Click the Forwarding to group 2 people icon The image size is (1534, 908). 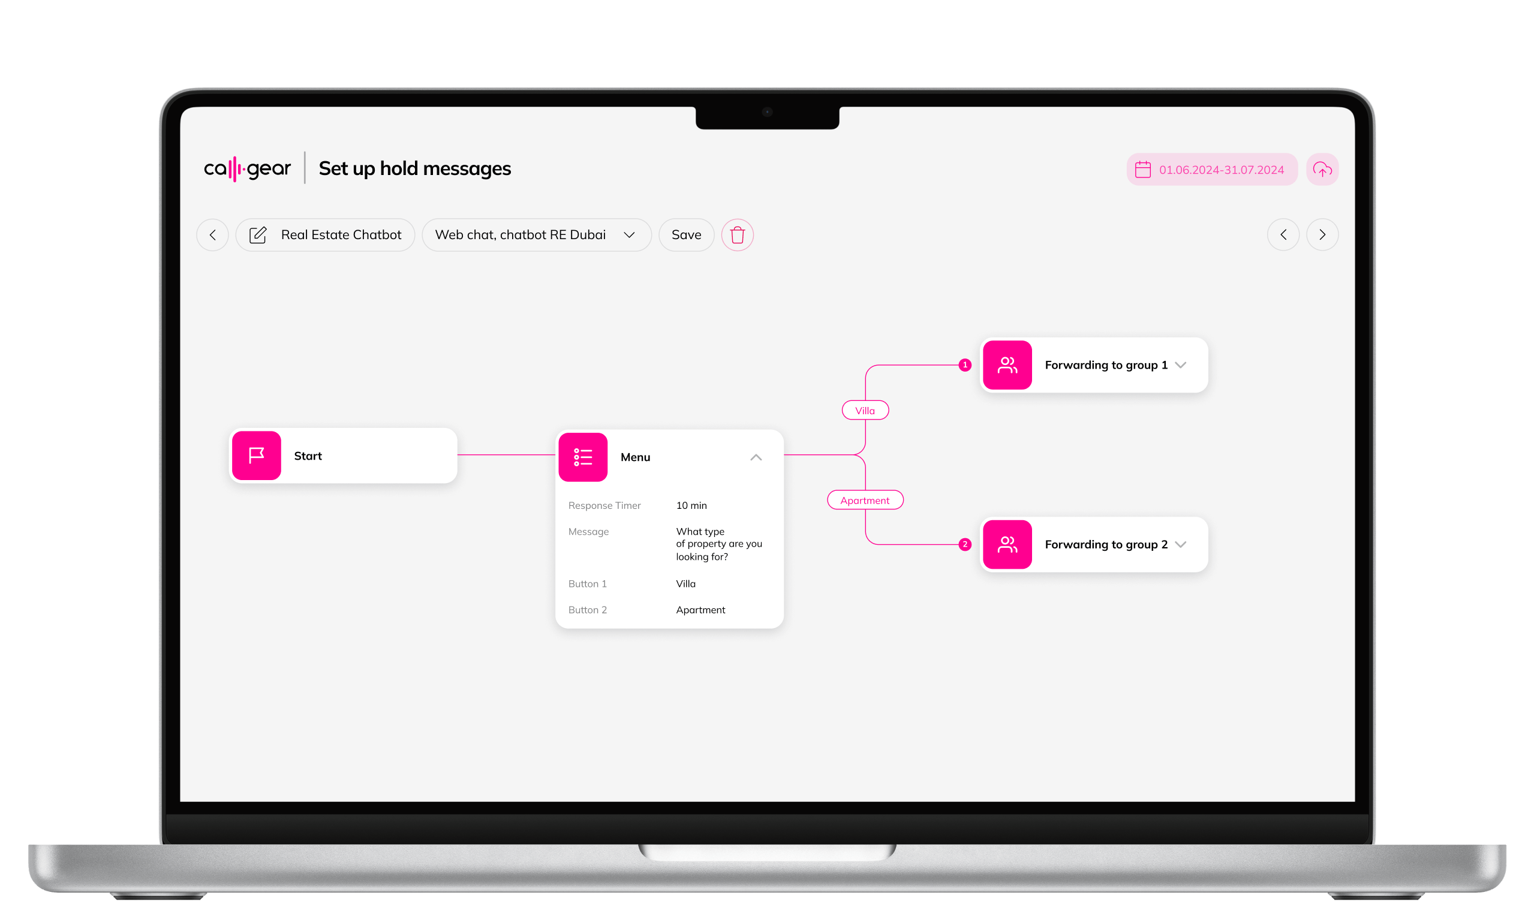click(1005, 544)
